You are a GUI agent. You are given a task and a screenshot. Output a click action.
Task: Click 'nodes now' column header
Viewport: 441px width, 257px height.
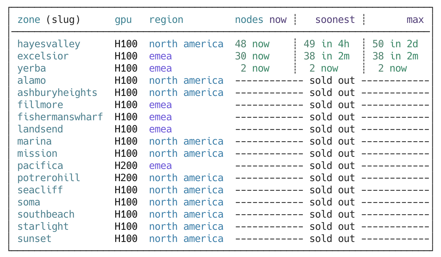[x=261, y=20]
